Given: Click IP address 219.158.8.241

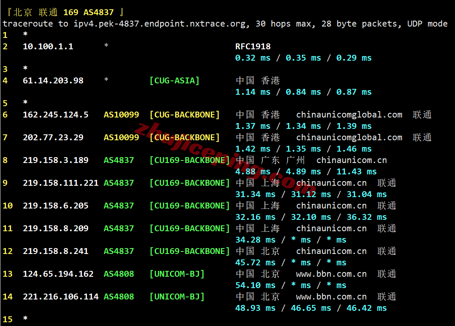Looking at the screenshot, I should [56, 251].
